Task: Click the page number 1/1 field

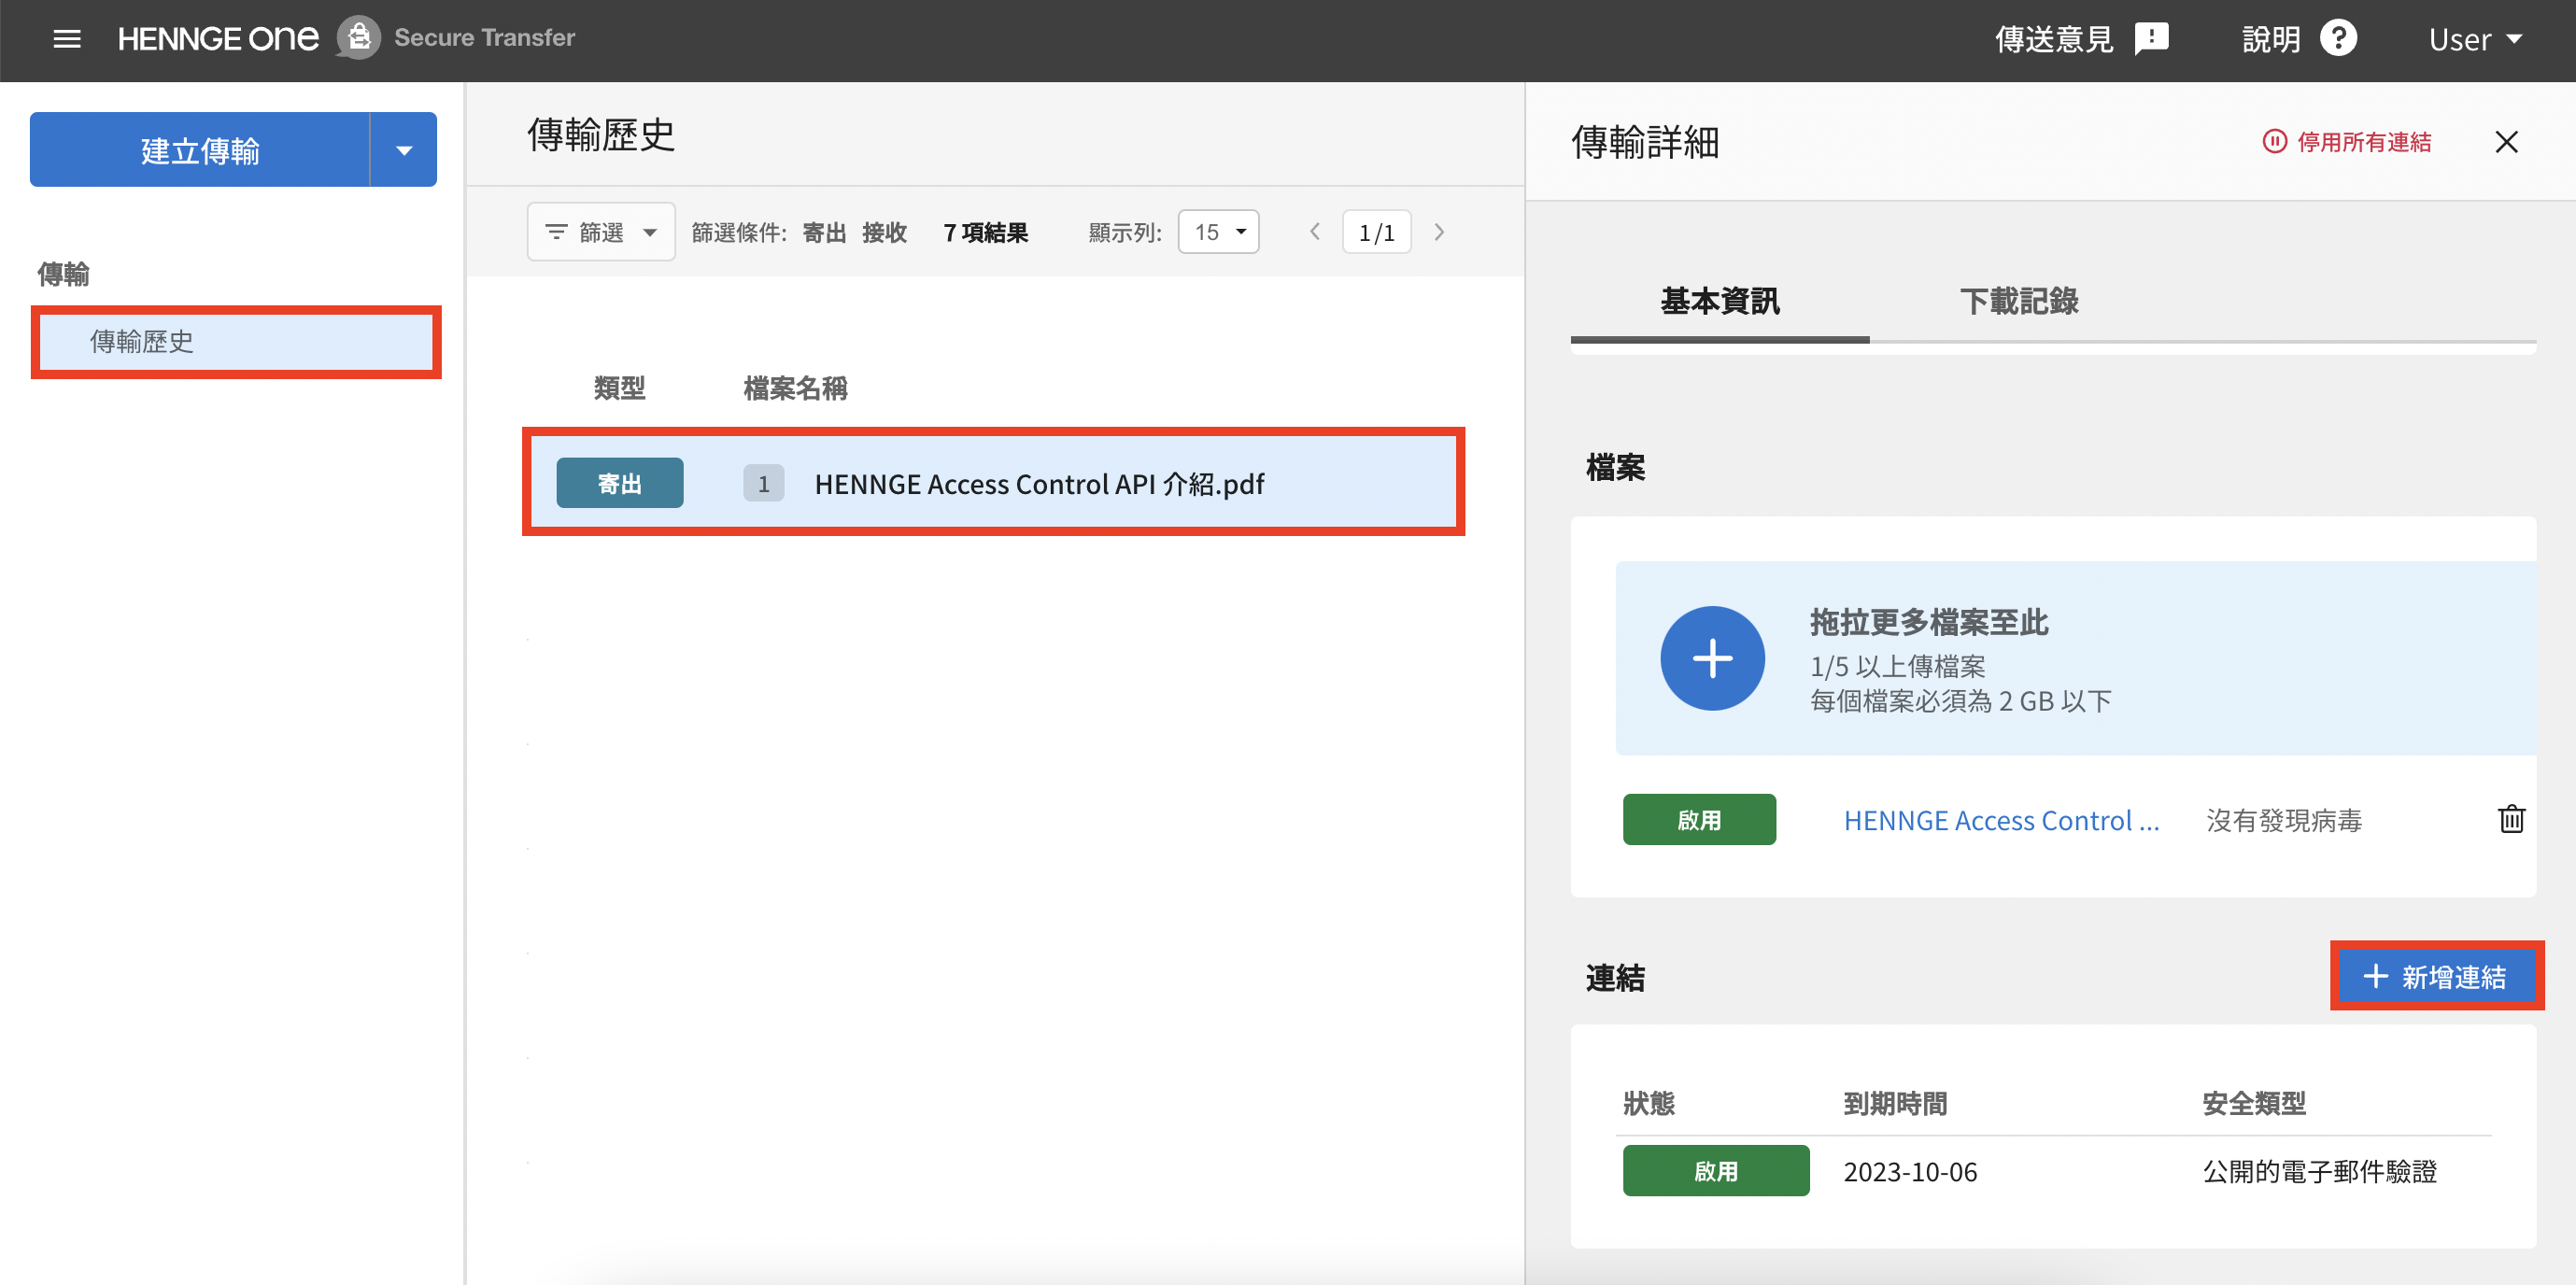Action: coord(1376,232)
